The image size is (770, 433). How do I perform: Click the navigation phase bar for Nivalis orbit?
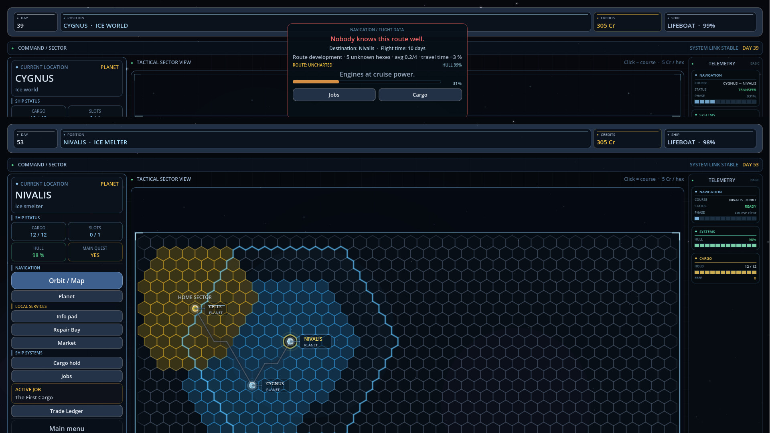click(725, 219)
